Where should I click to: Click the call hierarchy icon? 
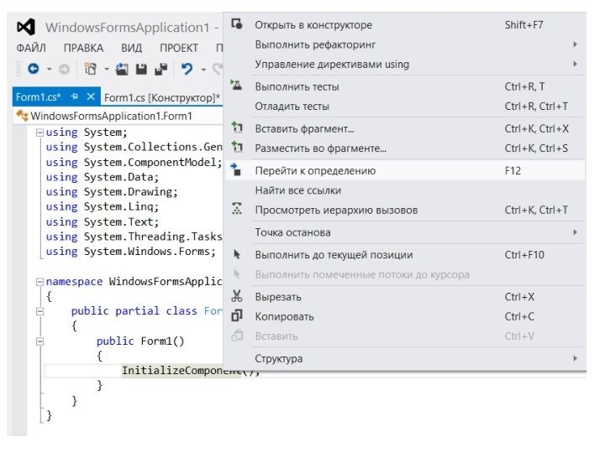click(236, 209)
